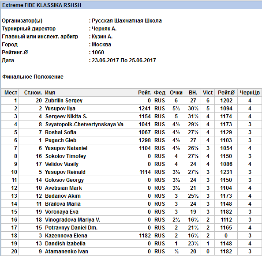The height and width of the screenshot is (256, 262).
Task: Select the Svyatopolk-Chetvertynskaya Va row
Action: tap(131, 124)
